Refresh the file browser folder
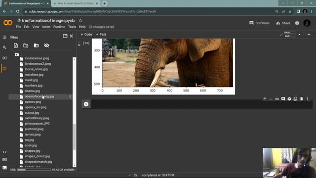316x178 pixels. point(26,45)
